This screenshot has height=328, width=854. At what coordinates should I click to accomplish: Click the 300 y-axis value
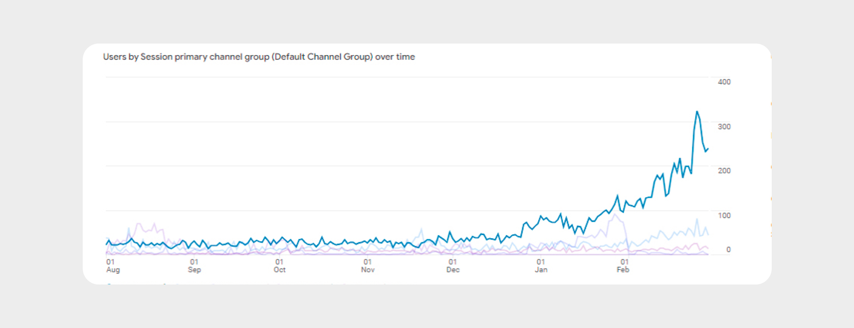pos(724,127)
